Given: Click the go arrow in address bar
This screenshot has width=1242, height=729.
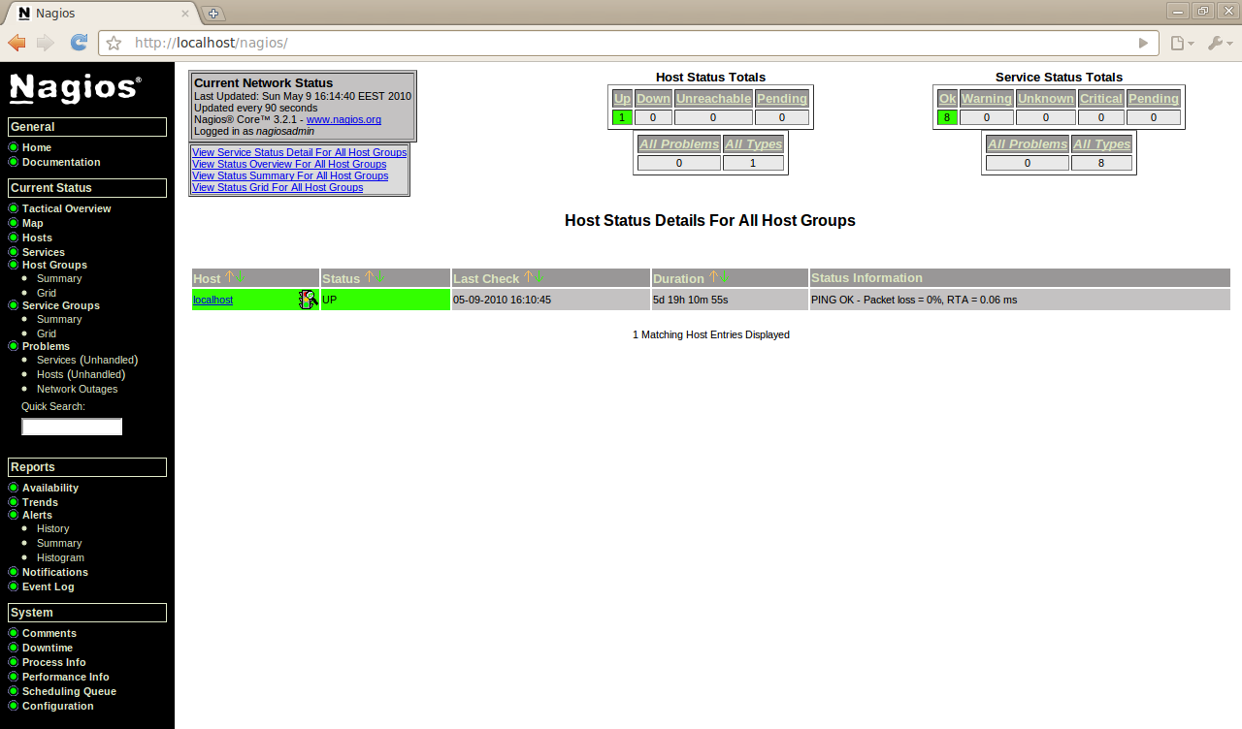Looking at the screenshot, I should point(1143,43).
